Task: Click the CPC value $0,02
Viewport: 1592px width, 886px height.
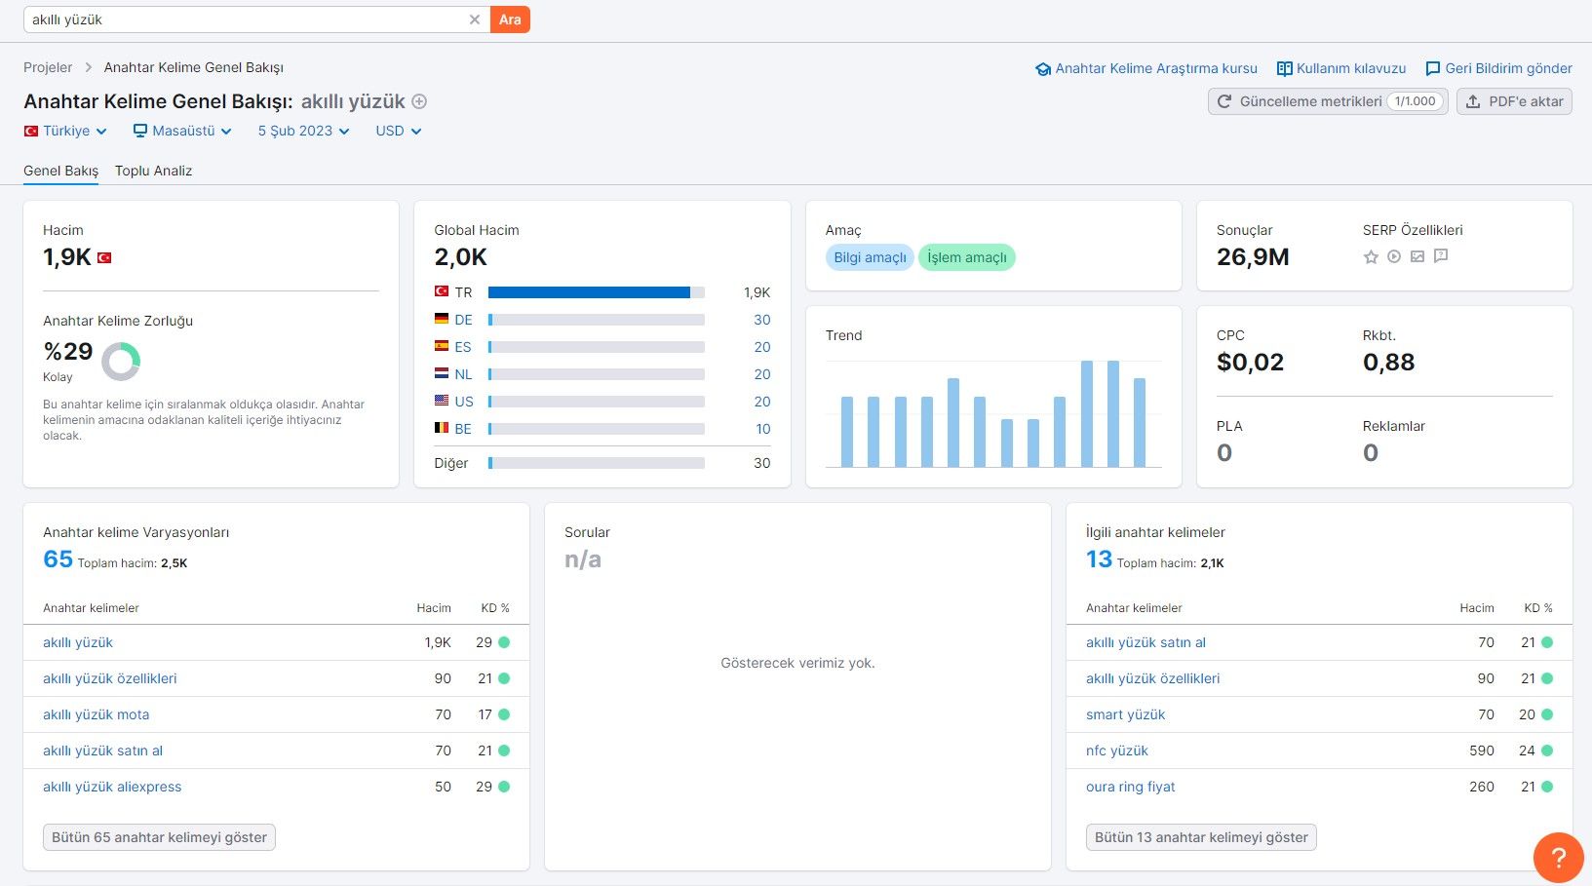Action: (x=1250, y=363)
